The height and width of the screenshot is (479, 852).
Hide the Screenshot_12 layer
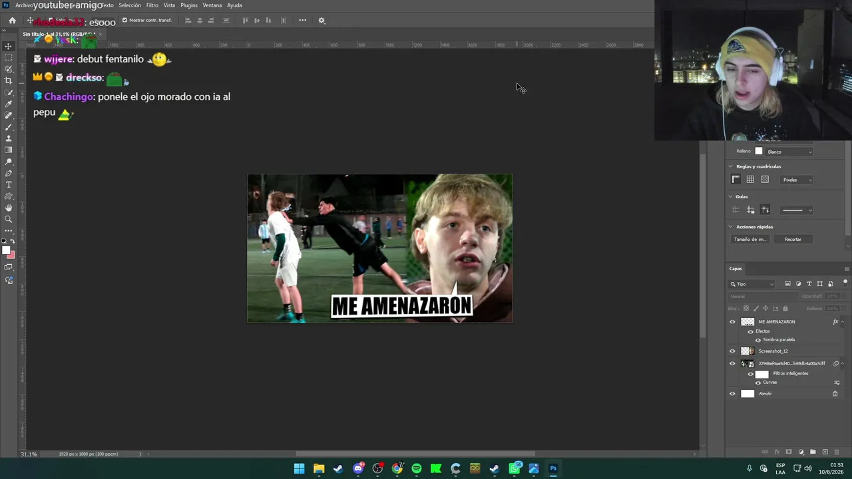pos(733,351)
